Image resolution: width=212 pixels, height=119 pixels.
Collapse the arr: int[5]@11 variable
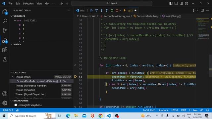coord(15,20)
